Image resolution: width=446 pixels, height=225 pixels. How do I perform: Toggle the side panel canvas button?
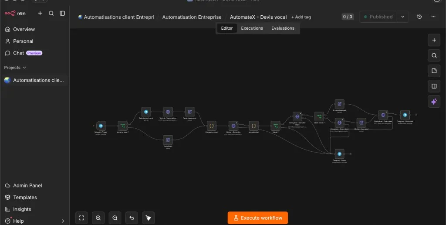click(434, 86)
